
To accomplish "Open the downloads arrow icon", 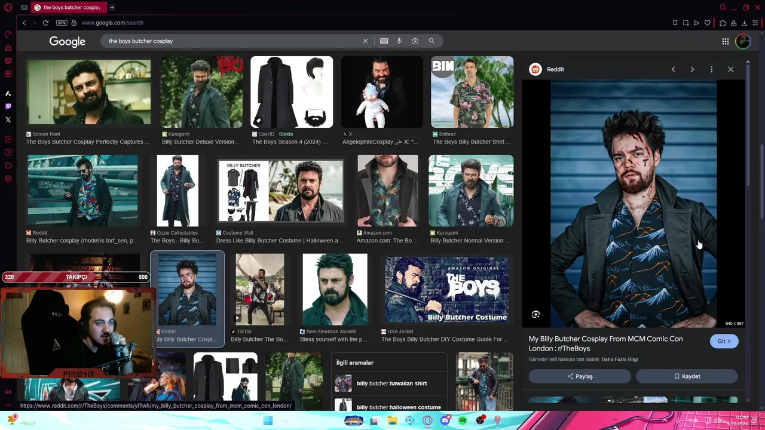I will click(x=744, y=23).
